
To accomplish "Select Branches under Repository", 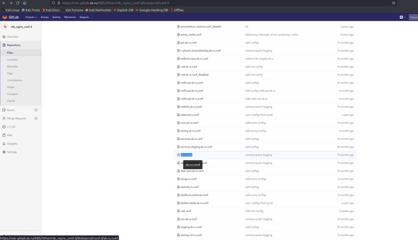I will point(12,66).
